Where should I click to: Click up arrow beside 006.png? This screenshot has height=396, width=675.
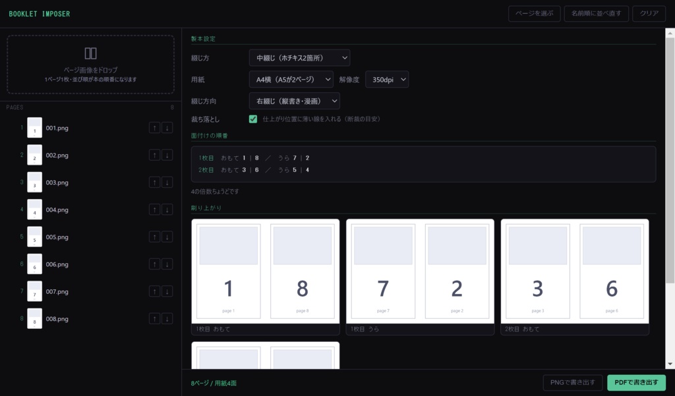154,264
